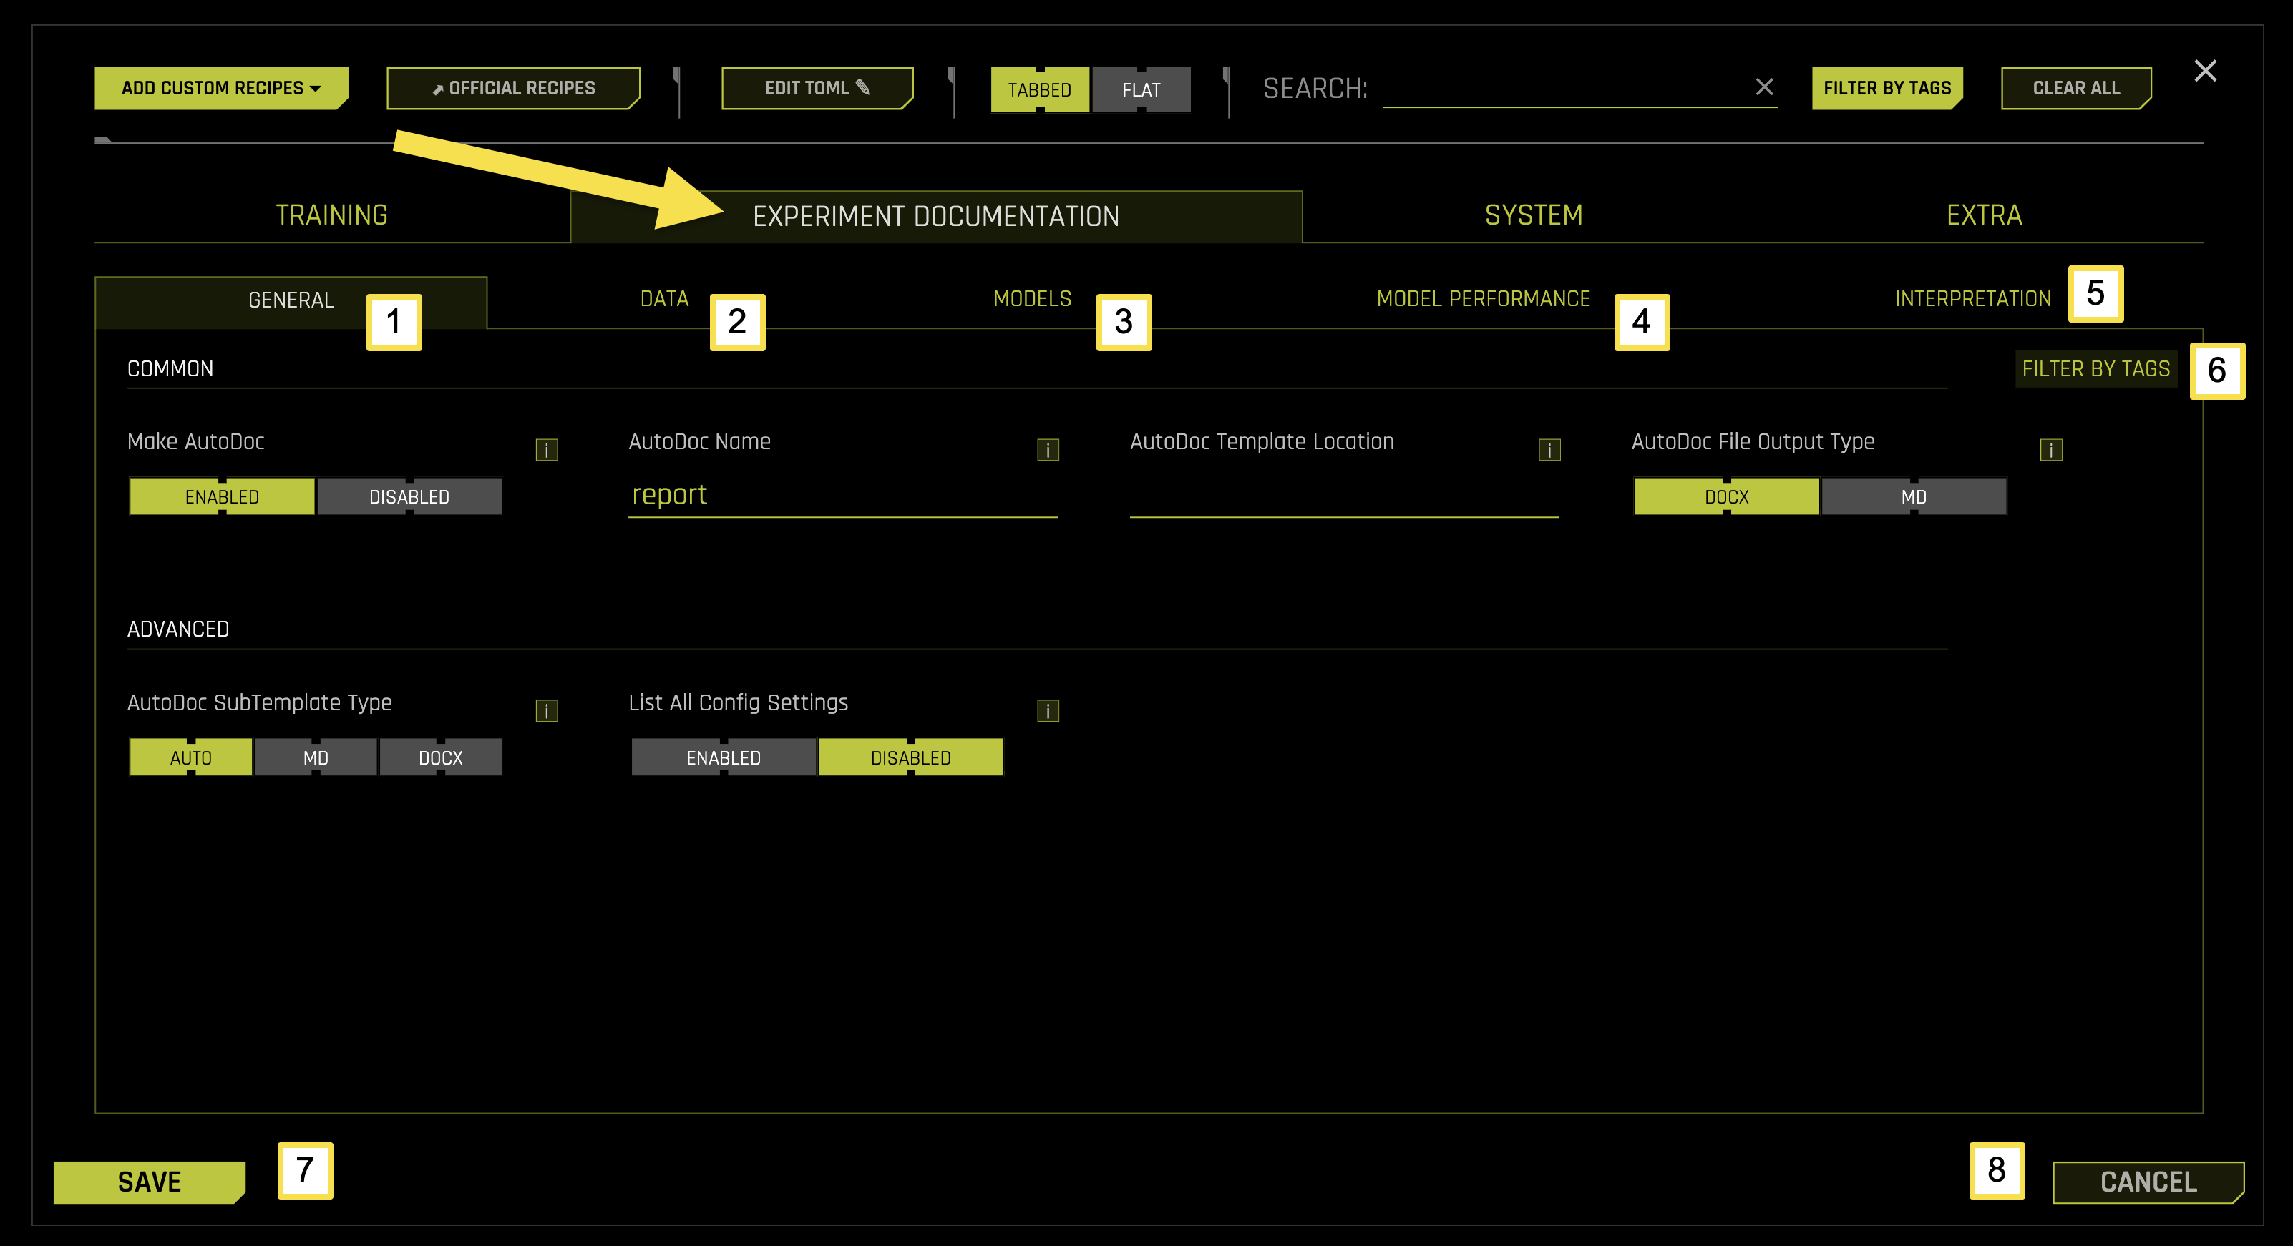2293x1246 pixels.
Task: Switch layout to Flat view
Action: [1141, 89]
